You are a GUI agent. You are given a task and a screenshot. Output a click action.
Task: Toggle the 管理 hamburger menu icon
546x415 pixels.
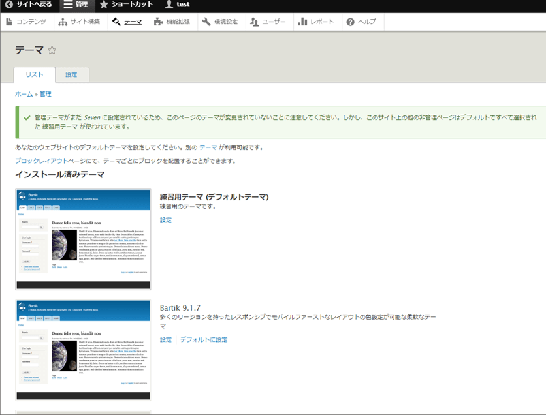(x=69, y=5)
